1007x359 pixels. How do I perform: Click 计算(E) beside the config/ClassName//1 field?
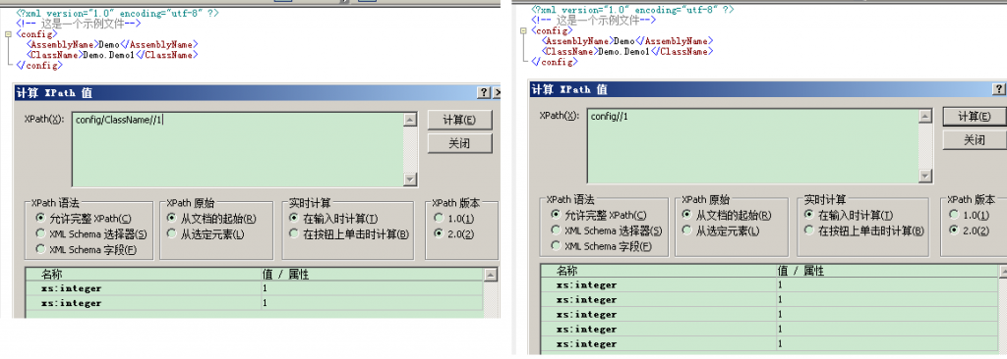click(459, 120)
